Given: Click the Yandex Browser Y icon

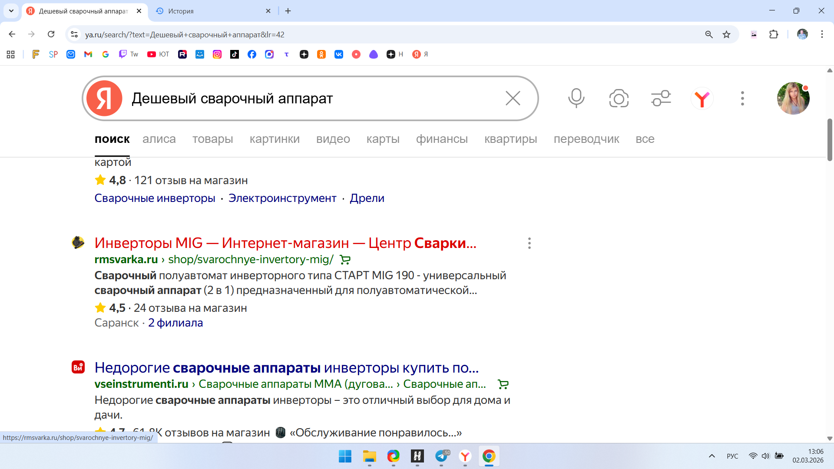Looking at the screenshot, I should (702, 99).
